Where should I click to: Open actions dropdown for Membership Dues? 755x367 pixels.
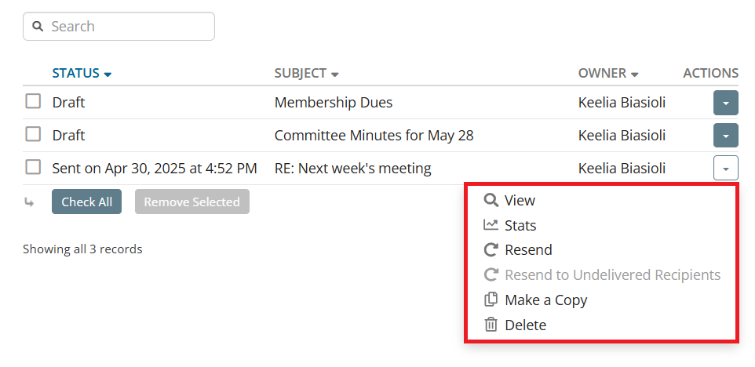click(x=725, y=103)
